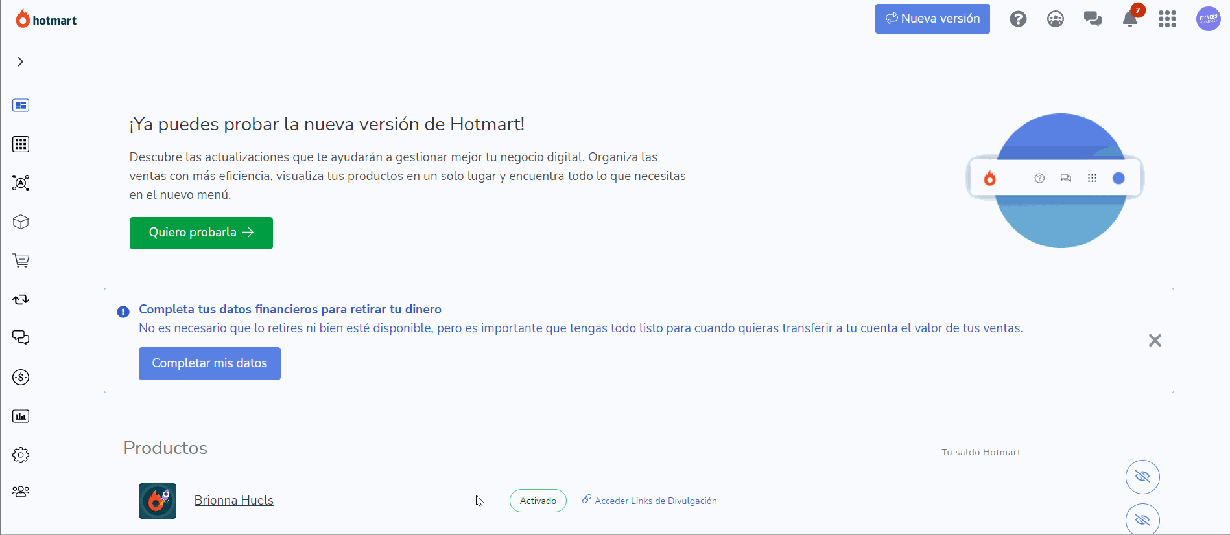Open the community face icon in header
Screen dimensions: 1230x535
point(1056,19)
